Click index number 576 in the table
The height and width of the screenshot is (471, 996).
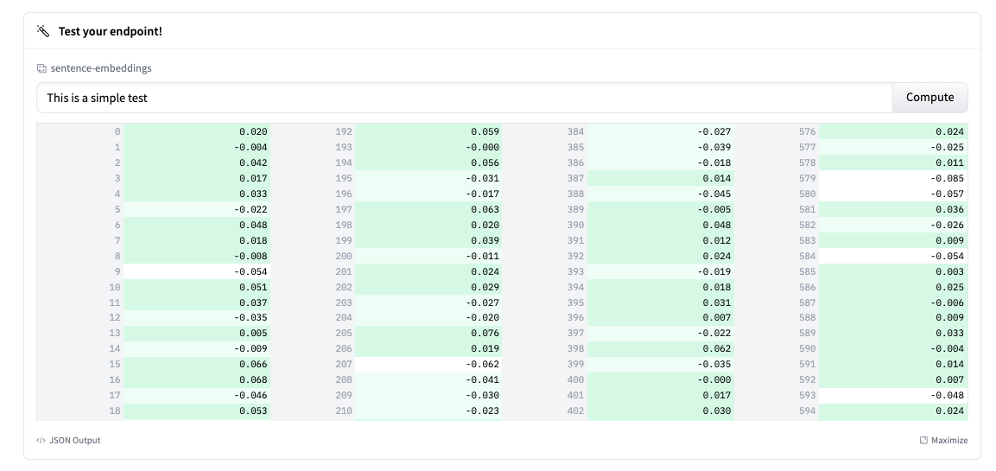[807, 132]
